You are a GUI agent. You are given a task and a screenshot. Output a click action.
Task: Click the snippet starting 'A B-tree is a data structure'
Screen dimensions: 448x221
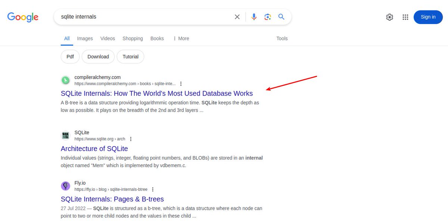click(x=160, y=106)
